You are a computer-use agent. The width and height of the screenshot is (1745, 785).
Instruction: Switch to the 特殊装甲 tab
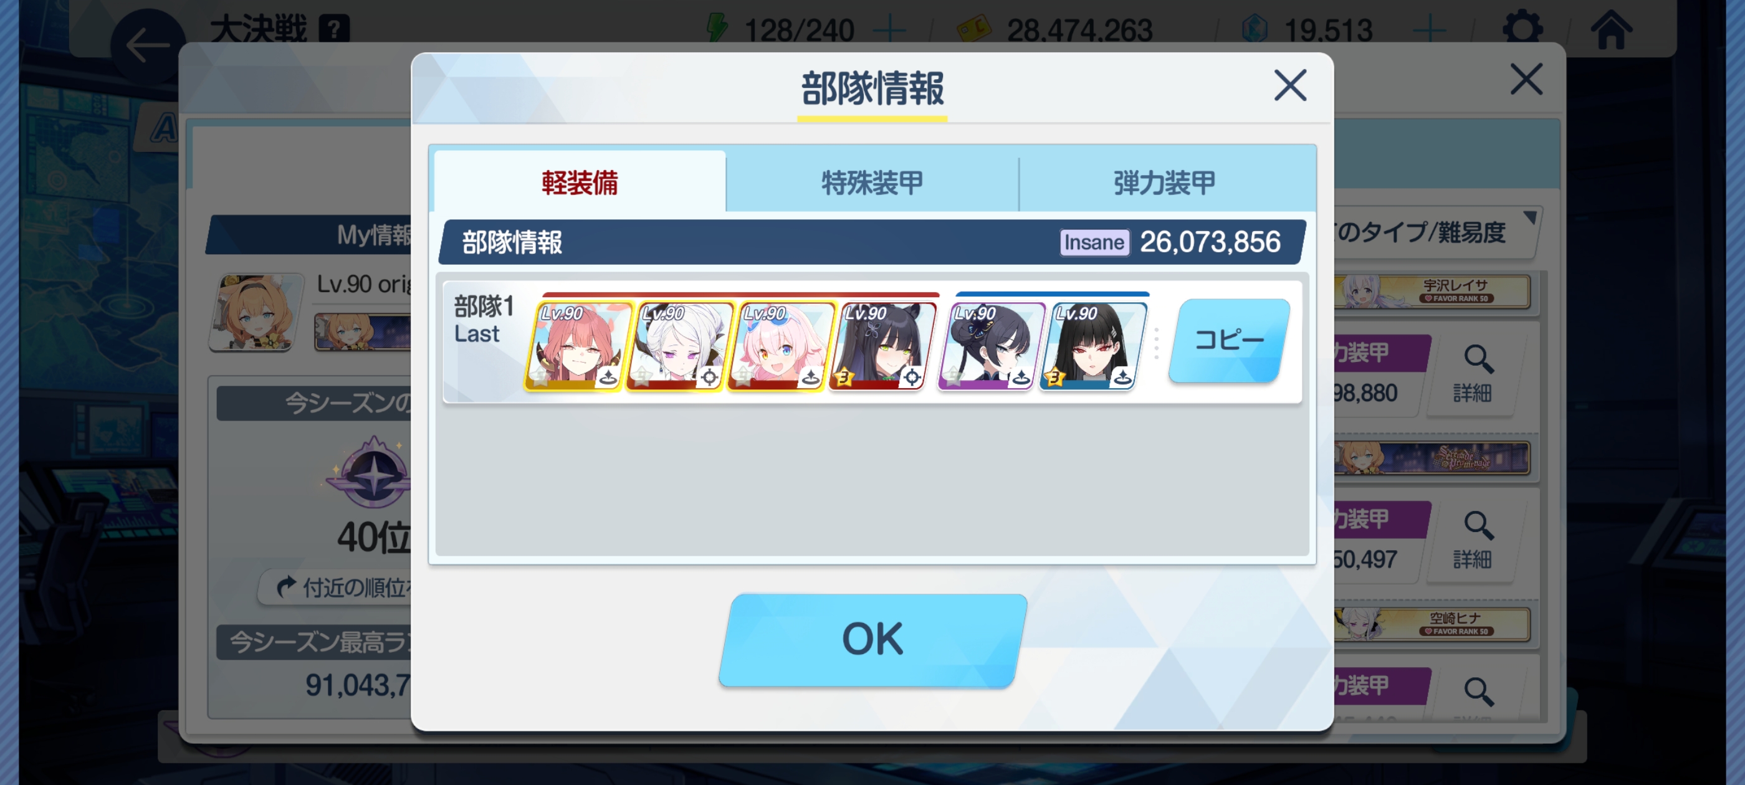tap(872, 183)
